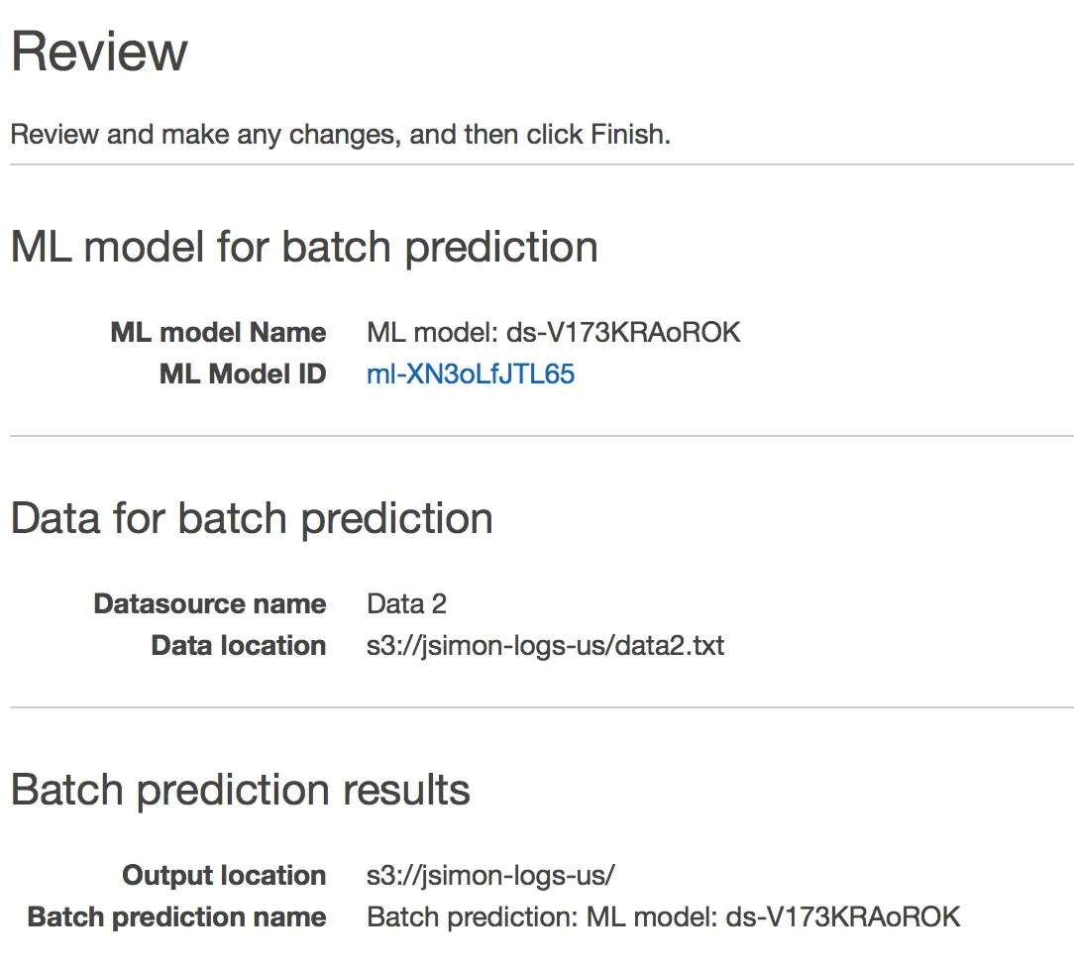Click the divider line below ML Model ID

tap(542, 436)
